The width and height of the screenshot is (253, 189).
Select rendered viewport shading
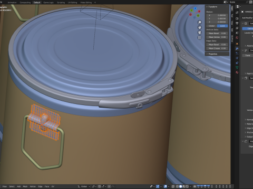pos(187,186)
